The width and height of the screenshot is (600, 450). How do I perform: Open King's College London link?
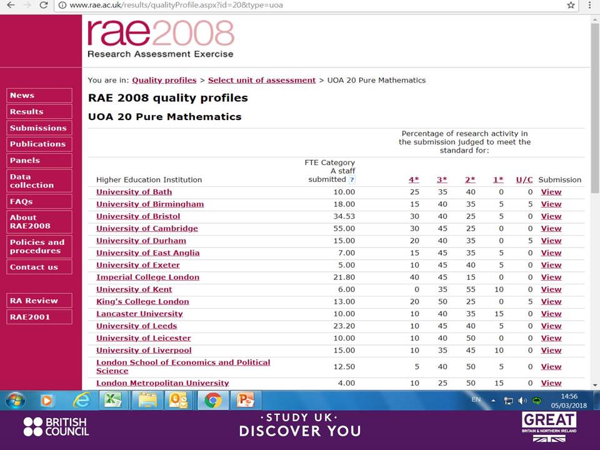click(x=142, y=302)
